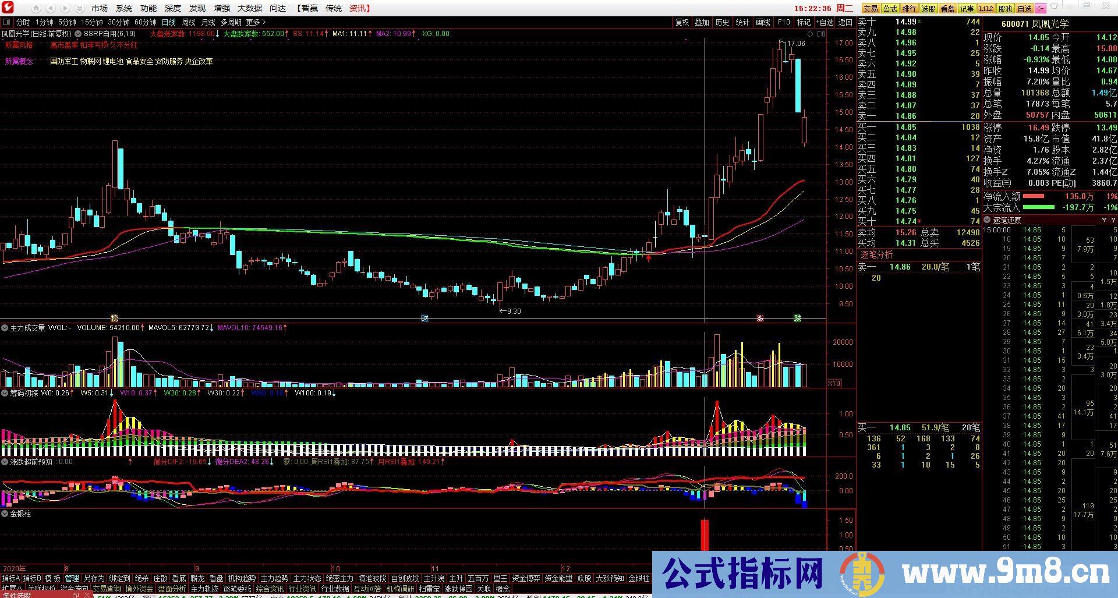Select the 资金博弈 indicator tab
1118x598 pixels.
pos(526,578)
